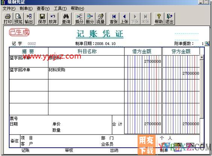Click the 单价 label
The height and width of the screenshot is (156, 212).
click(x=56, y=124)
